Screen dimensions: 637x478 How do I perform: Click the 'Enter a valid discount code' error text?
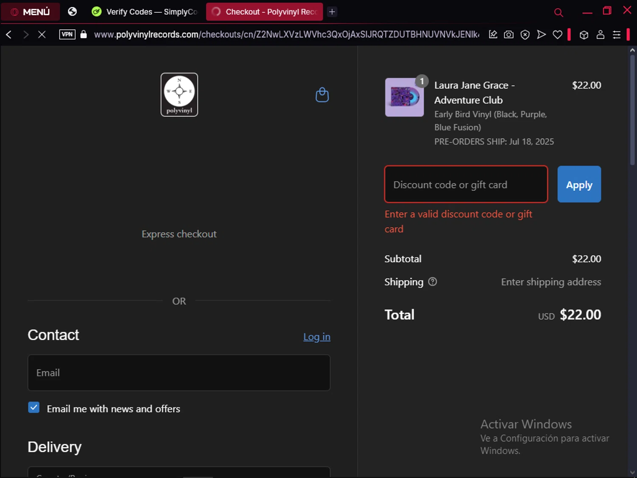[x=458, y=221]
